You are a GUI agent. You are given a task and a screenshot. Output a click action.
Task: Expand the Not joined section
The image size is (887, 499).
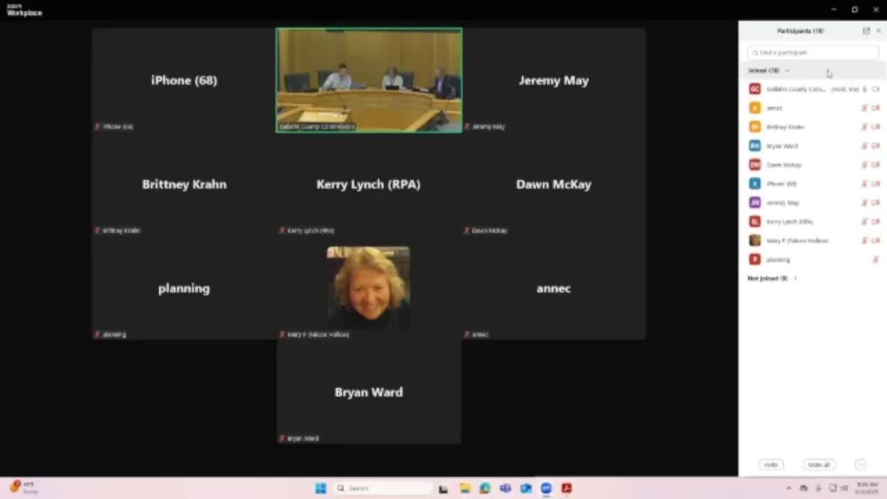click(795, 279)
